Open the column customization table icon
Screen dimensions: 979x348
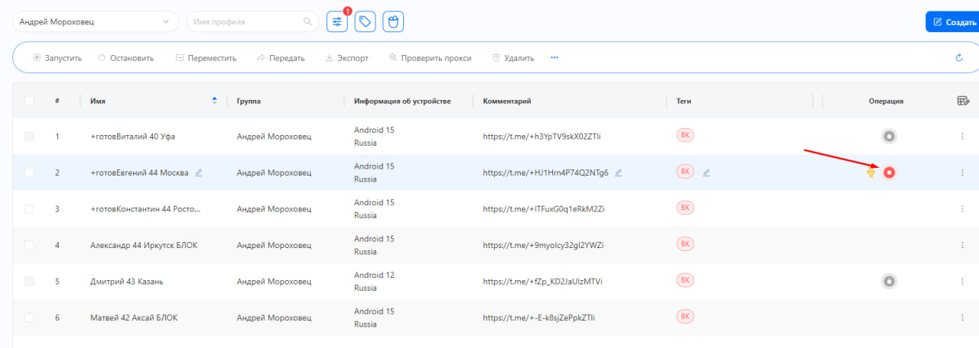coord(963,101)
